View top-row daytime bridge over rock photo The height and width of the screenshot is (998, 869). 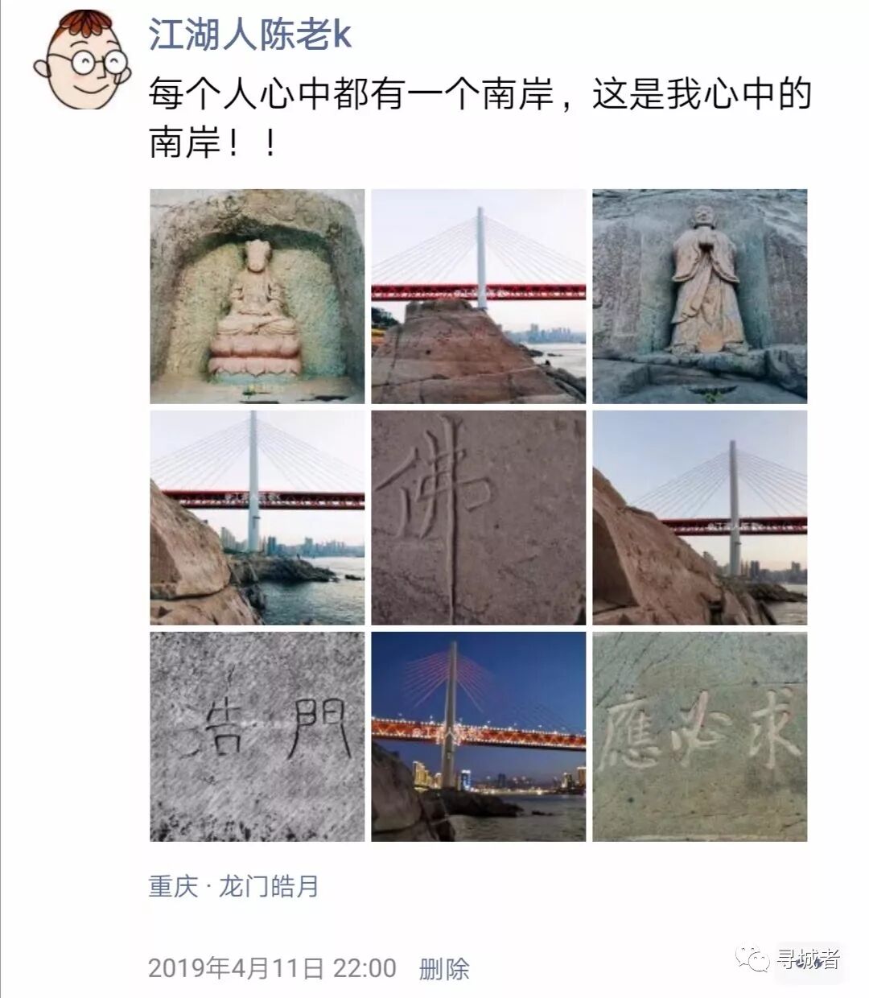[x=479, y=296]
